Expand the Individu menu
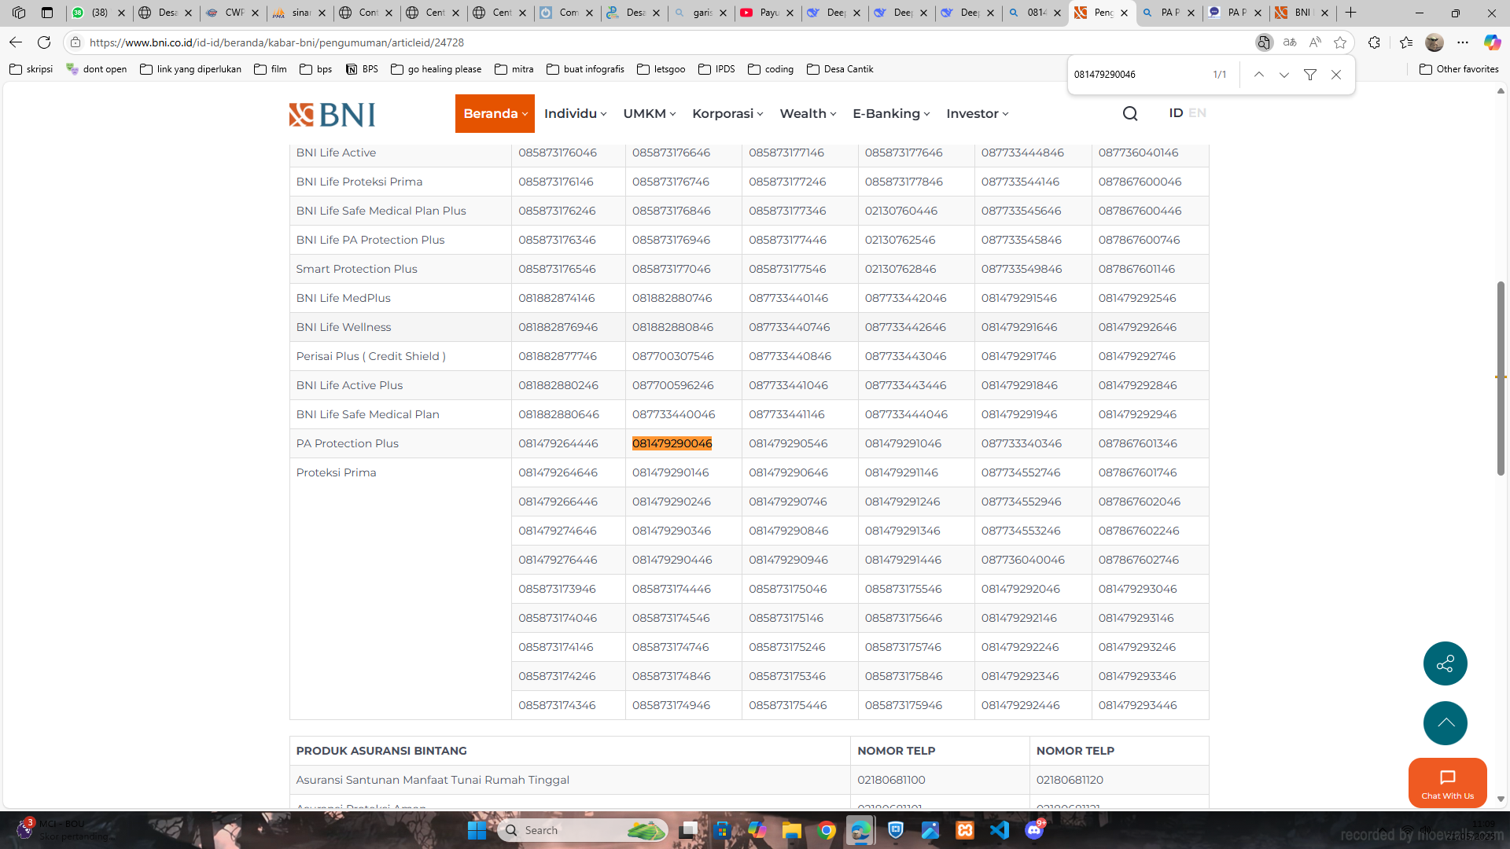Image resolution: width=1510 pixels, height=849 pixels. [x=575, y=114]
